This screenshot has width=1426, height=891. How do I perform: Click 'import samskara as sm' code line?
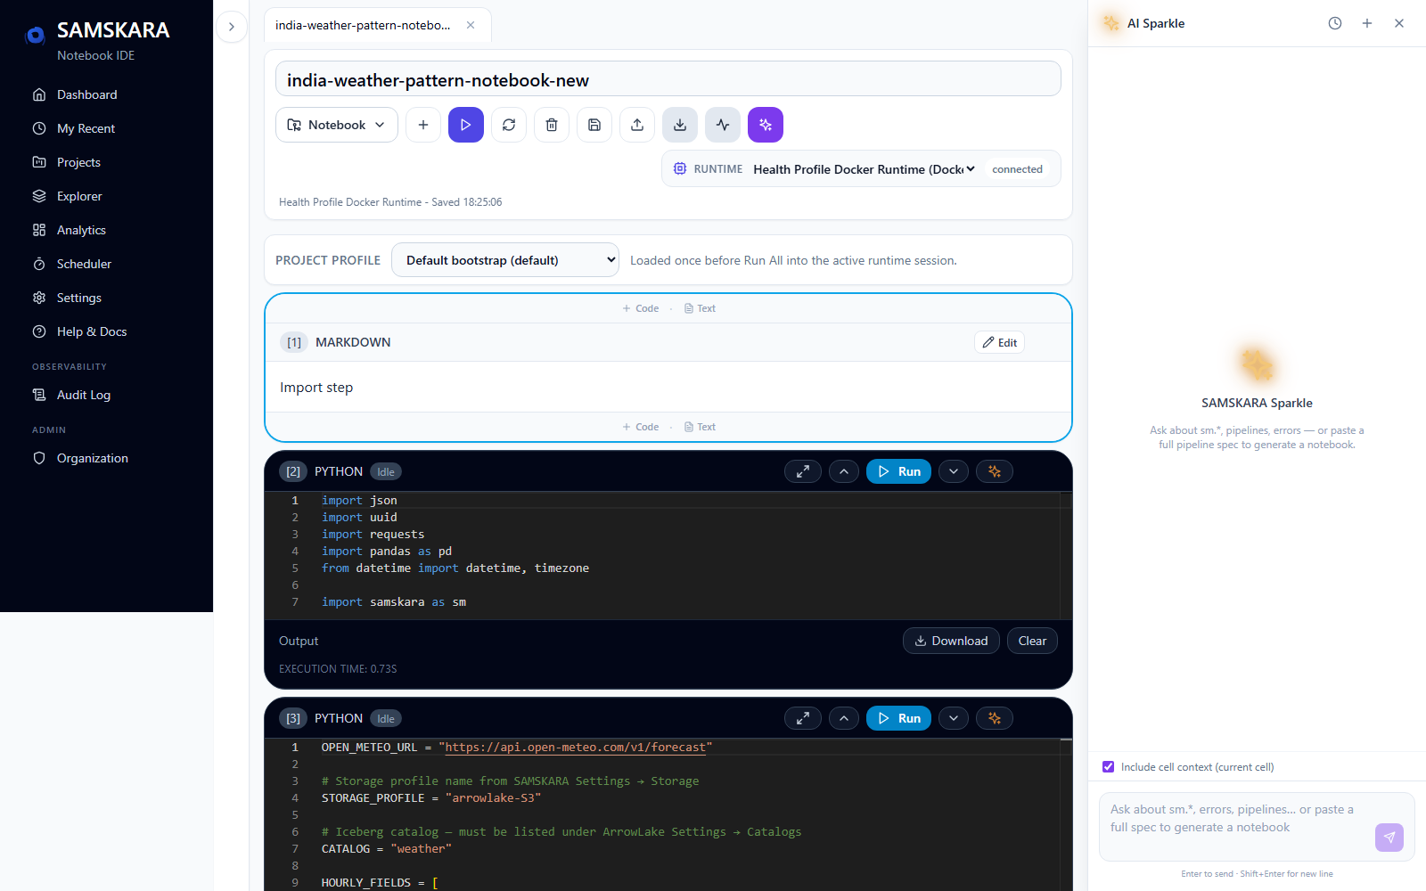click(394, 602)
